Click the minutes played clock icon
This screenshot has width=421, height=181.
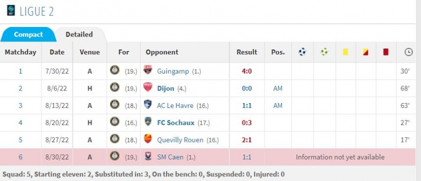[x=408, y=52]
